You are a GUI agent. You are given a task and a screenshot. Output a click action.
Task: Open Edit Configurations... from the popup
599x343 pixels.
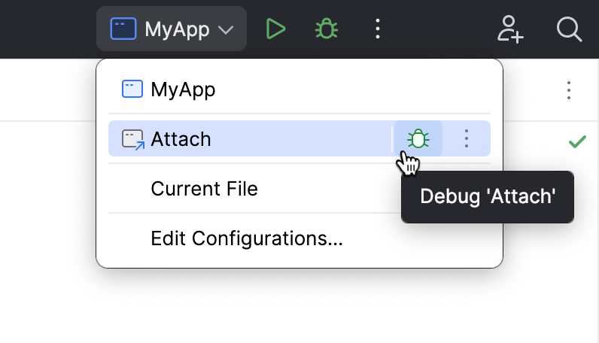point(247,239)
